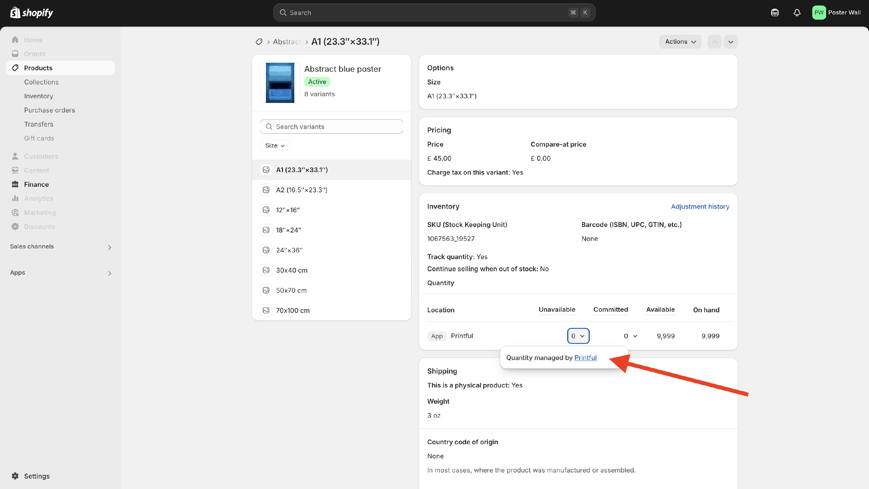
Task: Click the Search variants field
Action: coord(331,127)
